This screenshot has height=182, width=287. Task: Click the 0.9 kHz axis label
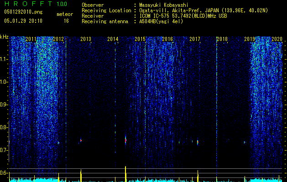click(4, 105)
